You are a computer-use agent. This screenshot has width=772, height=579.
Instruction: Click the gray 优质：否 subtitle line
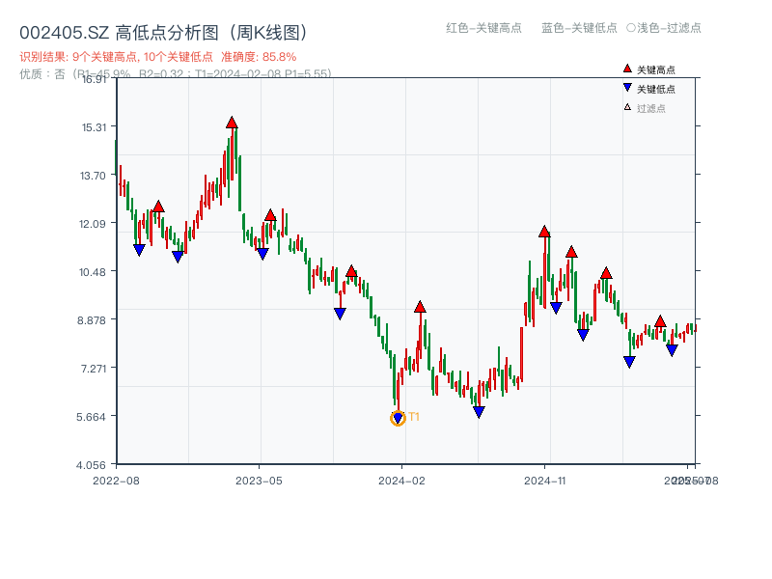click(x=176, y=74)
